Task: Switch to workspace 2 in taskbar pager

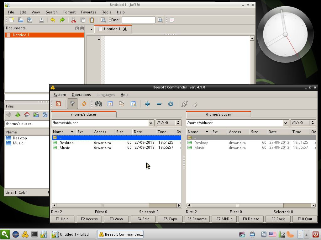Action: point(306,234)
